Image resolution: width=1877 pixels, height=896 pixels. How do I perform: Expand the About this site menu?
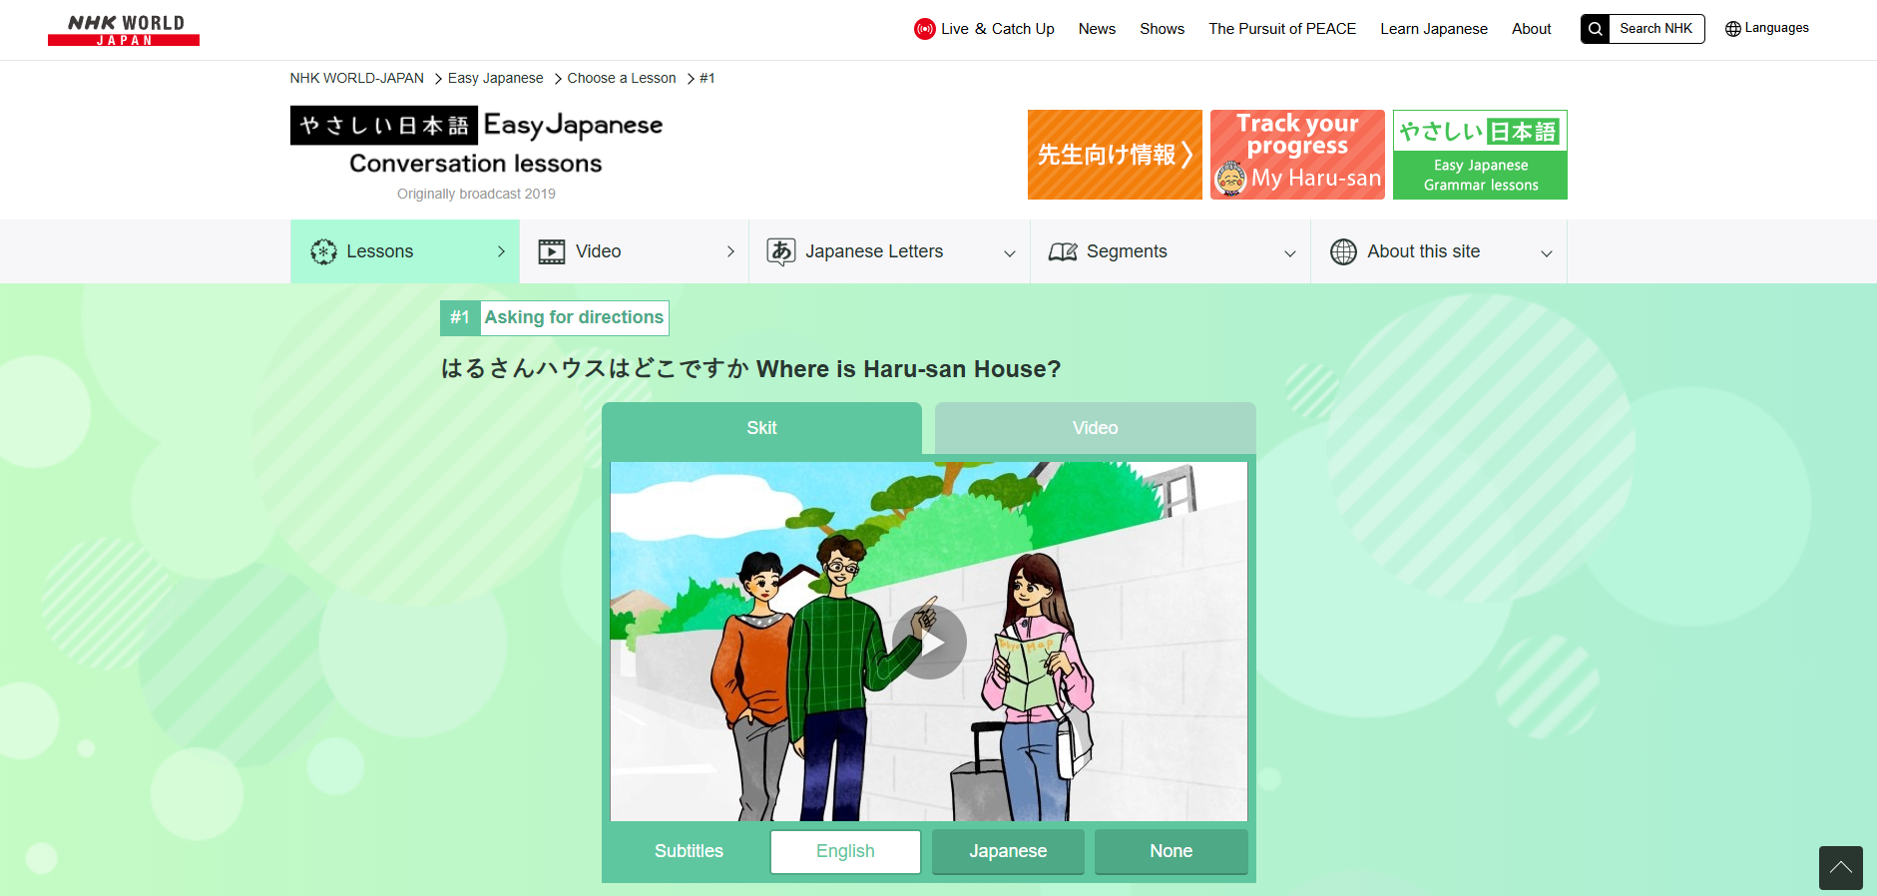(x=1547, y=253)
